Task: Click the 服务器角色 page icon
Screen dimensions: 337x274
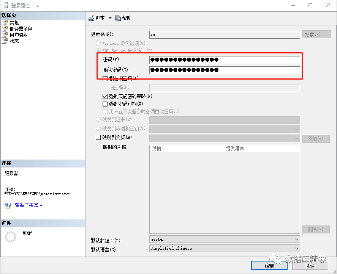Action: point(5,29)
